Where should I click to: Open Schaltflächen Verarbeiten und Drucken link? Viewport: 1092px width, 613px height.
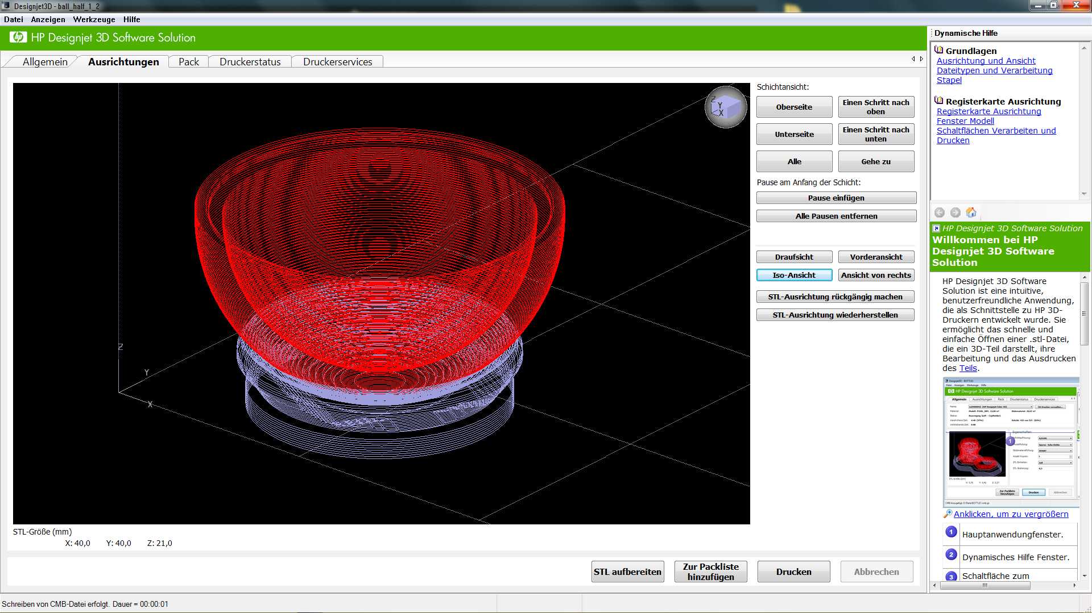point(996,135)
